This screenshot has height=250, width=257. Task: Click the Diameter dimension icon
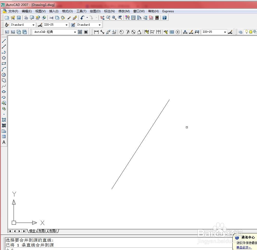(133, 32)
